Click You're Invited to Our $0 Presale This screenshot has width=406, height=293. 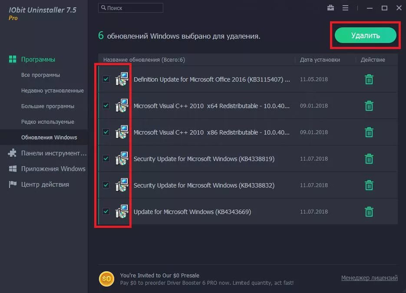tap(159, 275)
